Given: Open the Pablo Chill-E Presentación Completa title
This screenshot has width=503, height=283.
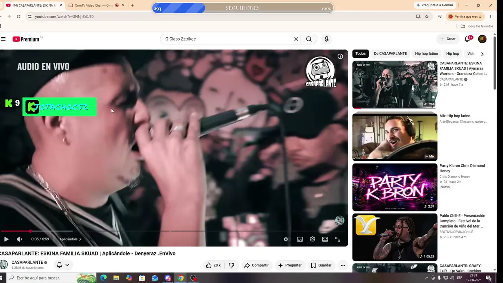Looking at the screenshot, I should (462, 221).
